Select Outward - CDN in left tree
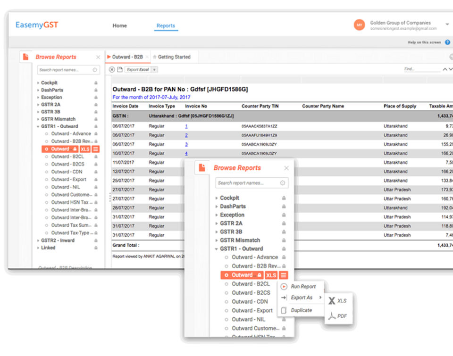453x356 pixels. click(67, 172)
